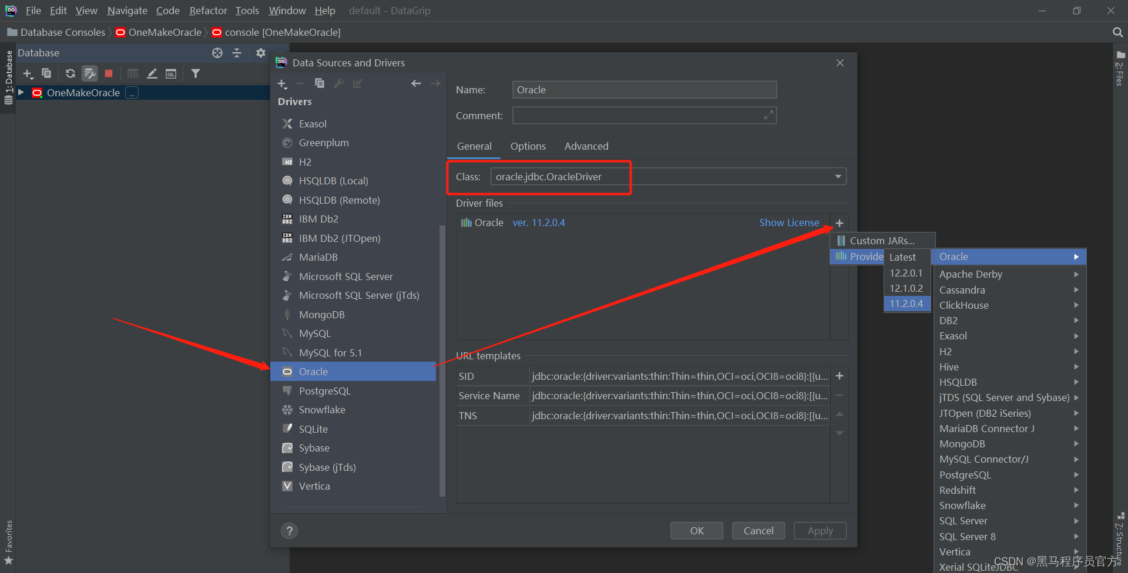Add new driver with plus icon in dialog
The image size is (1128, 573).
(x=282, y=84)
